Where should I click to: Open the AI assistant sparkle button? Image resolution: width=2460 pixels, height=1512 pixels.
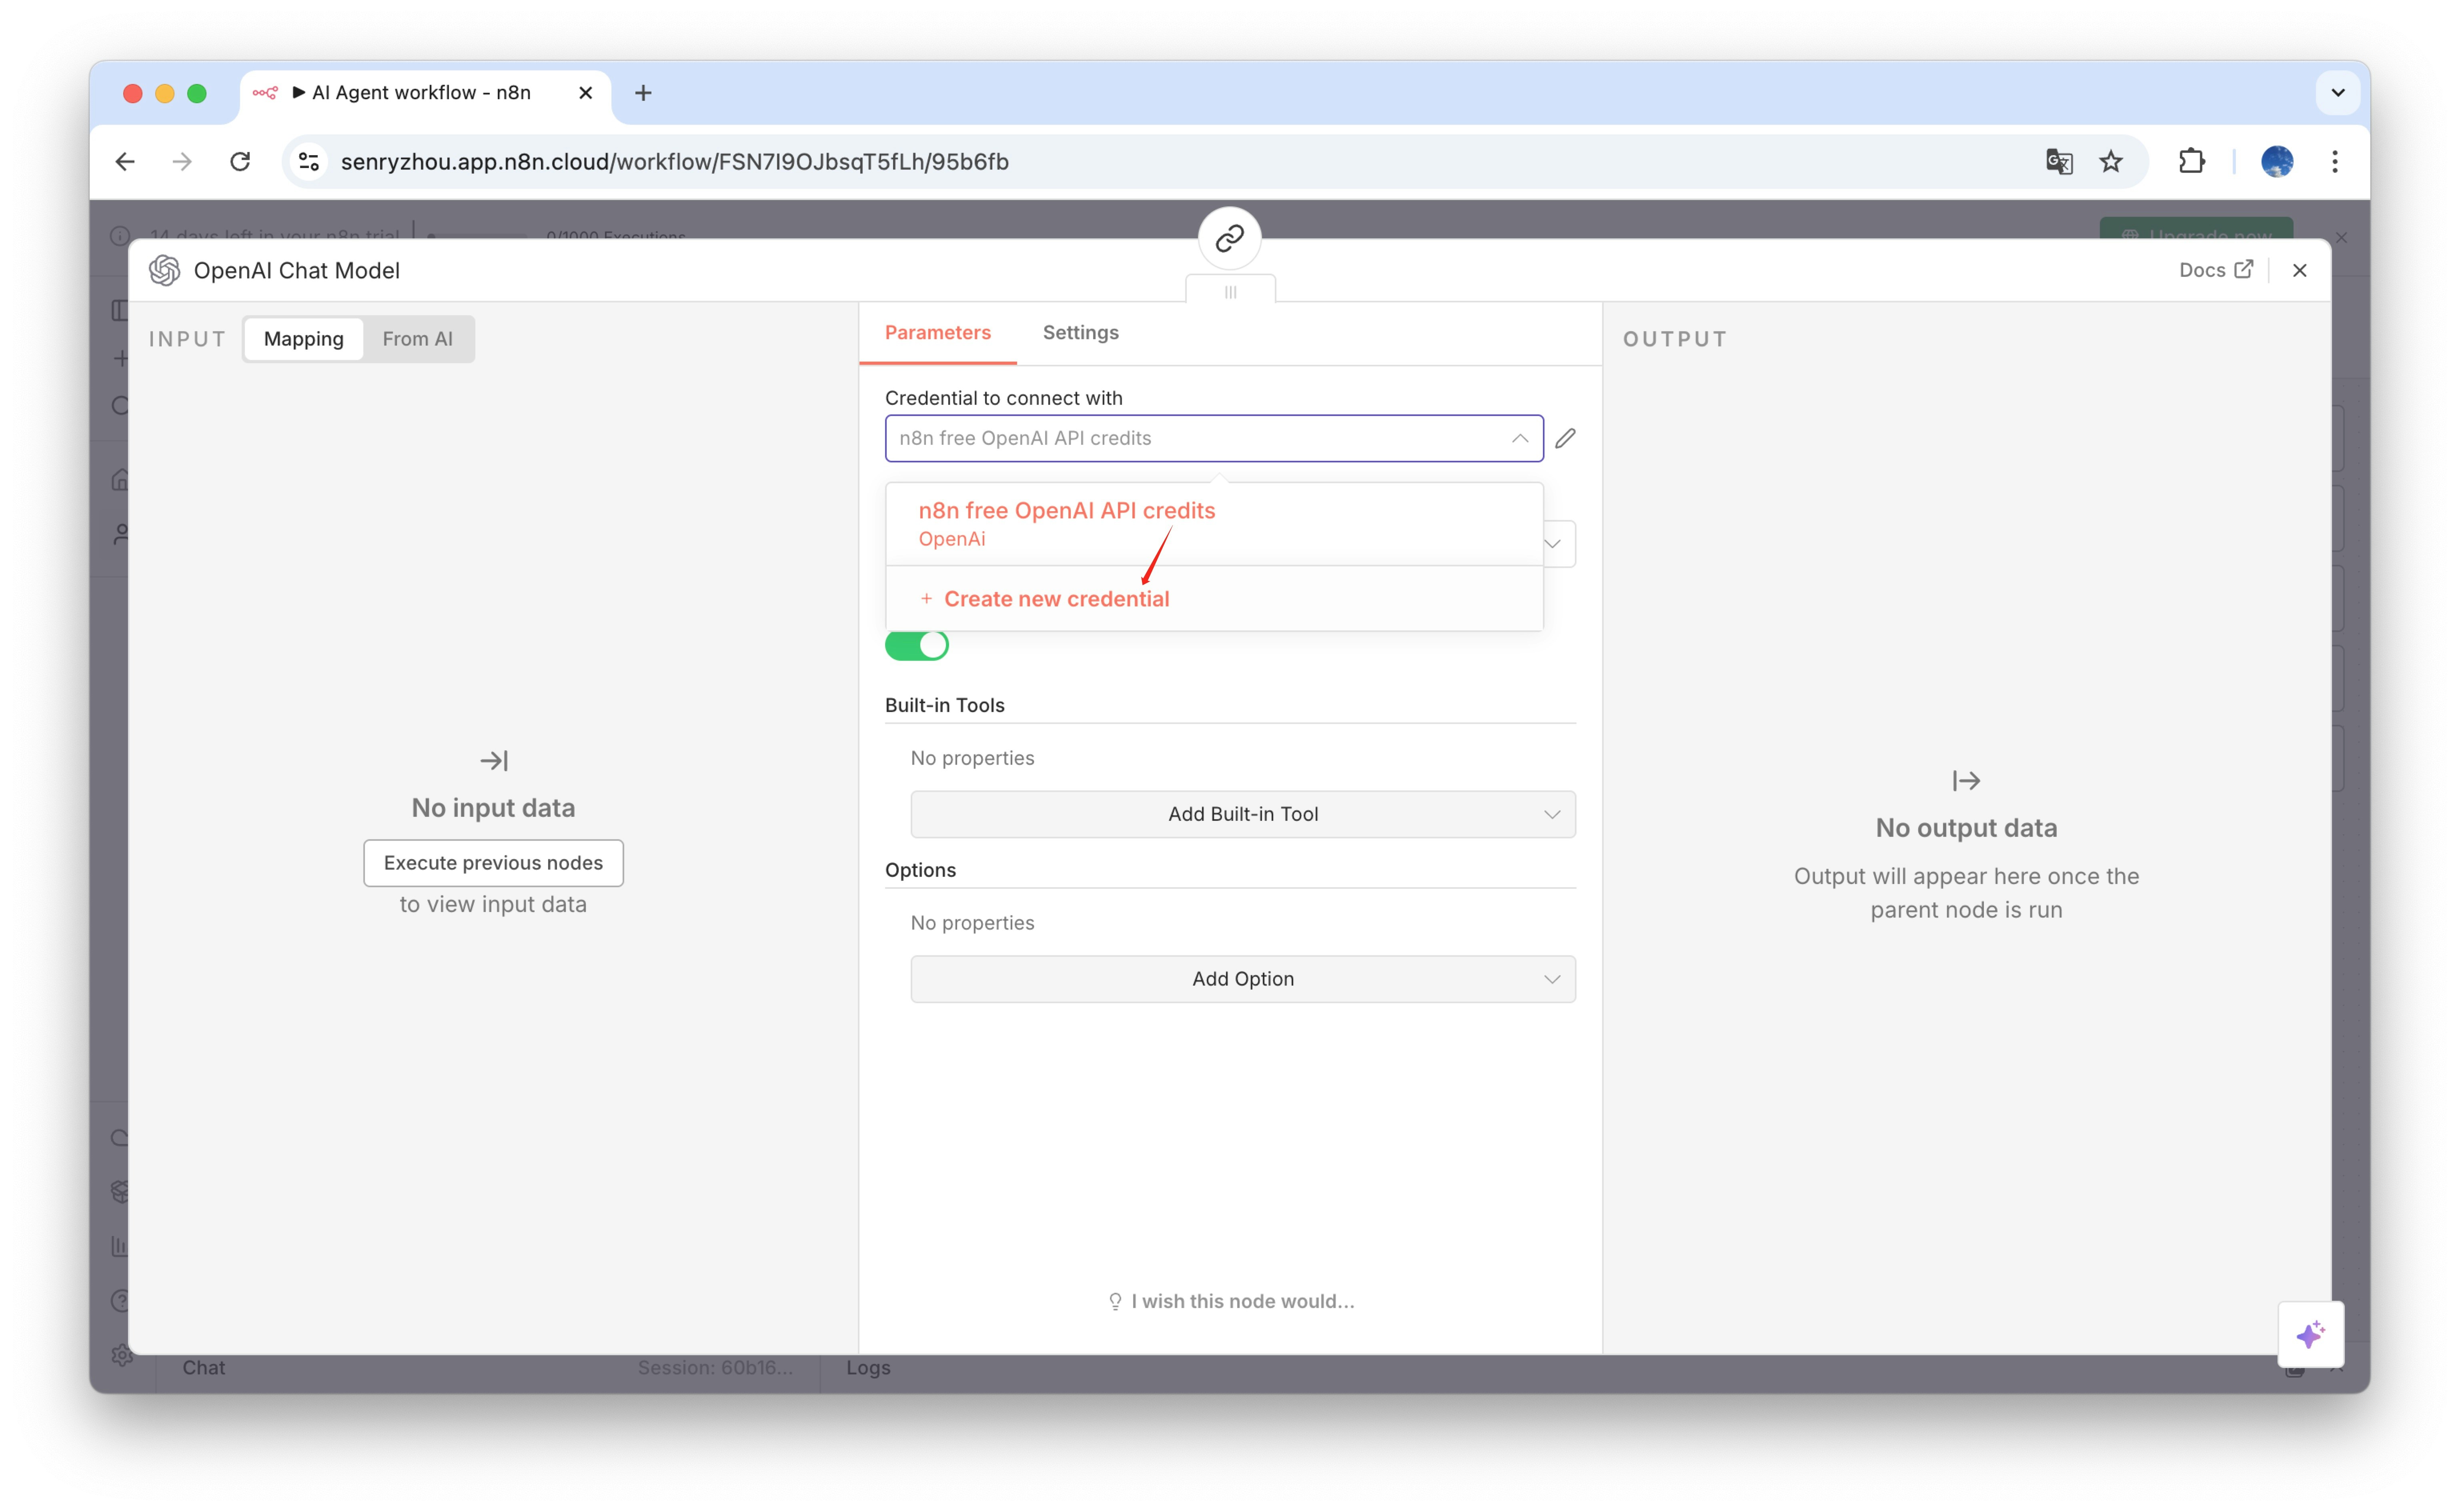2310,1334
